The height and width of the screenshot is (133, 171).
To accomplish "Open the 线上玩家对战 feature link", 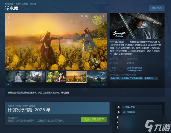I will 129,112.
